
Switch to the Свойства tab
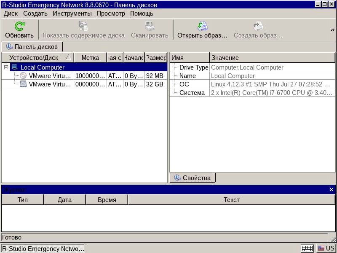point(193,178)
